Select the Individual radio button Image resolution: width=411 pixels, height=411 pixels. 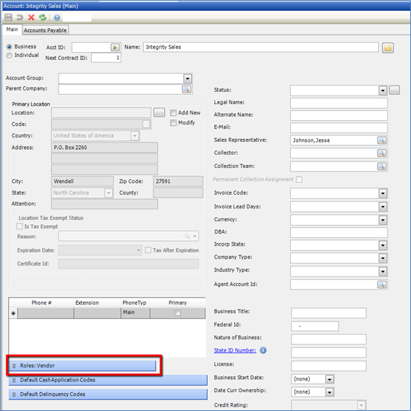(x=9, y=55)
